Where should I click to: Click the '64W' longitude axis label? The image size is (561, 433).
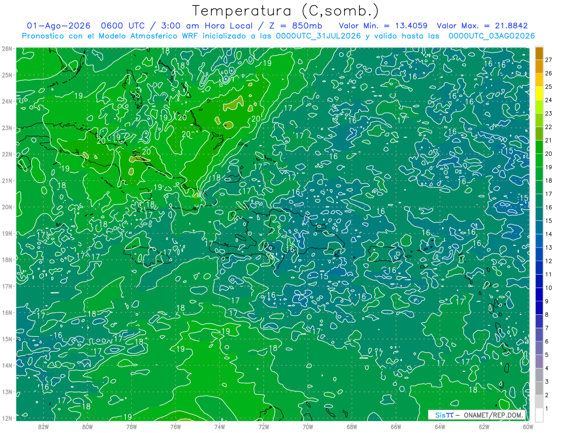coord(439,426)
